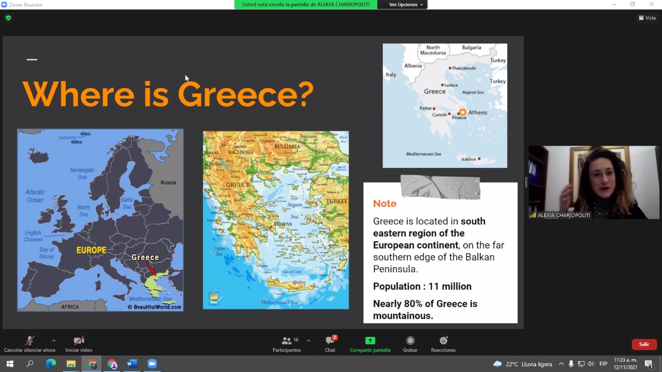Open Windows search from taskbar
The height and width of the screenshot is (372, 662).
(29, 364)
